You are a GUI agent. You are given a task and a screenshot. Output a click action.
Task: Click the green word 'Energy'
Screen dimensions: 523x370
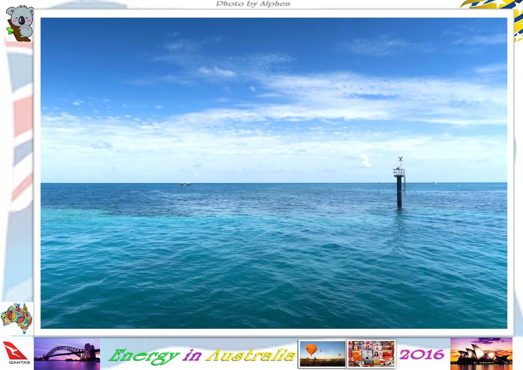click(x=144, y=355)
